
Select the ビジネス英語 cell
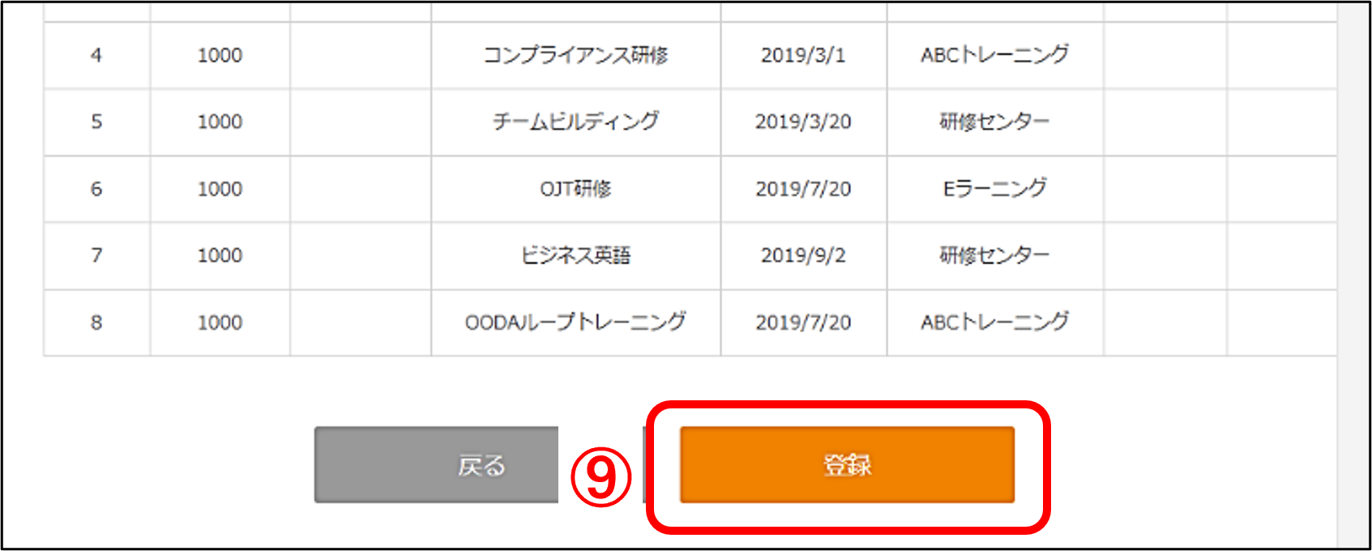tap(575, 255)
